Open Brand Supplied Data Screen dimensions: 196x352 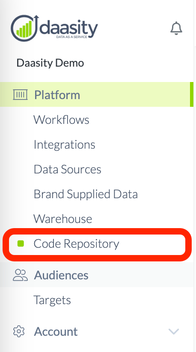[86, 194]
